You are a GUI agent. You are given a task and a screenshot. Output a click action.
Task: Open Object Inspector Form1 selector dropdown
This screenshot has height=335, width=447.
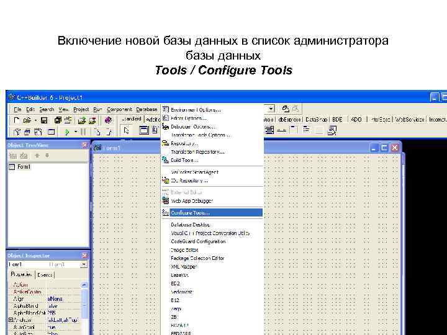[x=84, y=265]
